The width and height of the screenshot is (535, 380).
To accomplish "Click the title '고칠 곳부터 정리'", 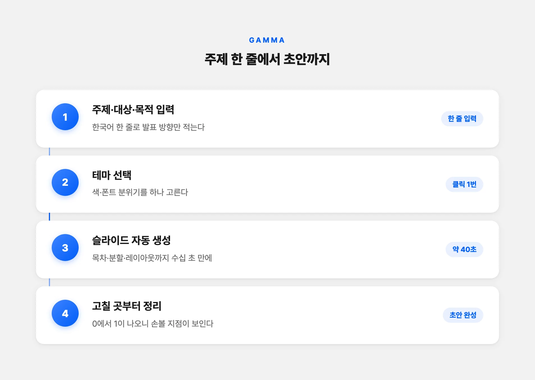I will pyautogui.click(x=127, y=306).
